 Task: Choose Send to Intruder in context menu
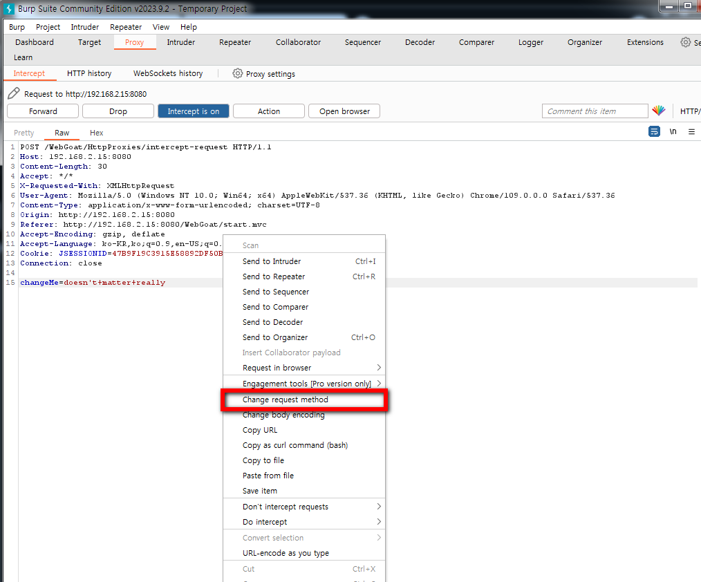(304, 261)
